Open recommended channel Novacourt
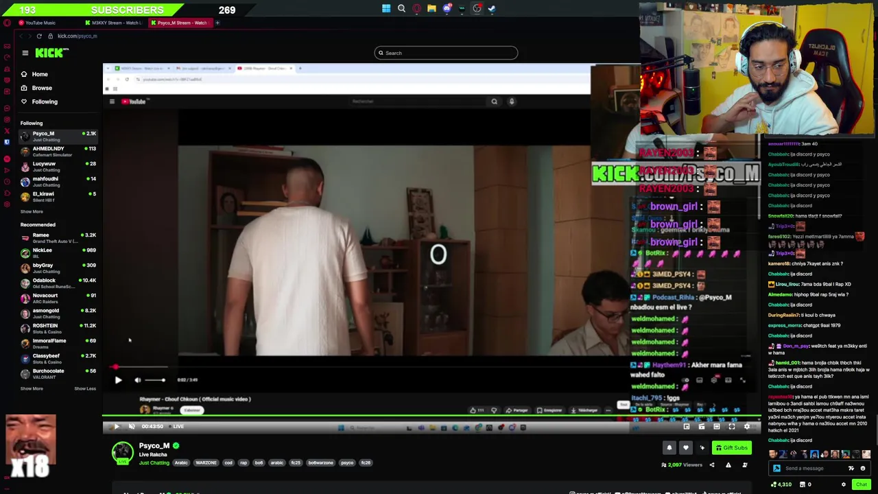The height and width of the screenshot is (494, 878). coord(58,298)
